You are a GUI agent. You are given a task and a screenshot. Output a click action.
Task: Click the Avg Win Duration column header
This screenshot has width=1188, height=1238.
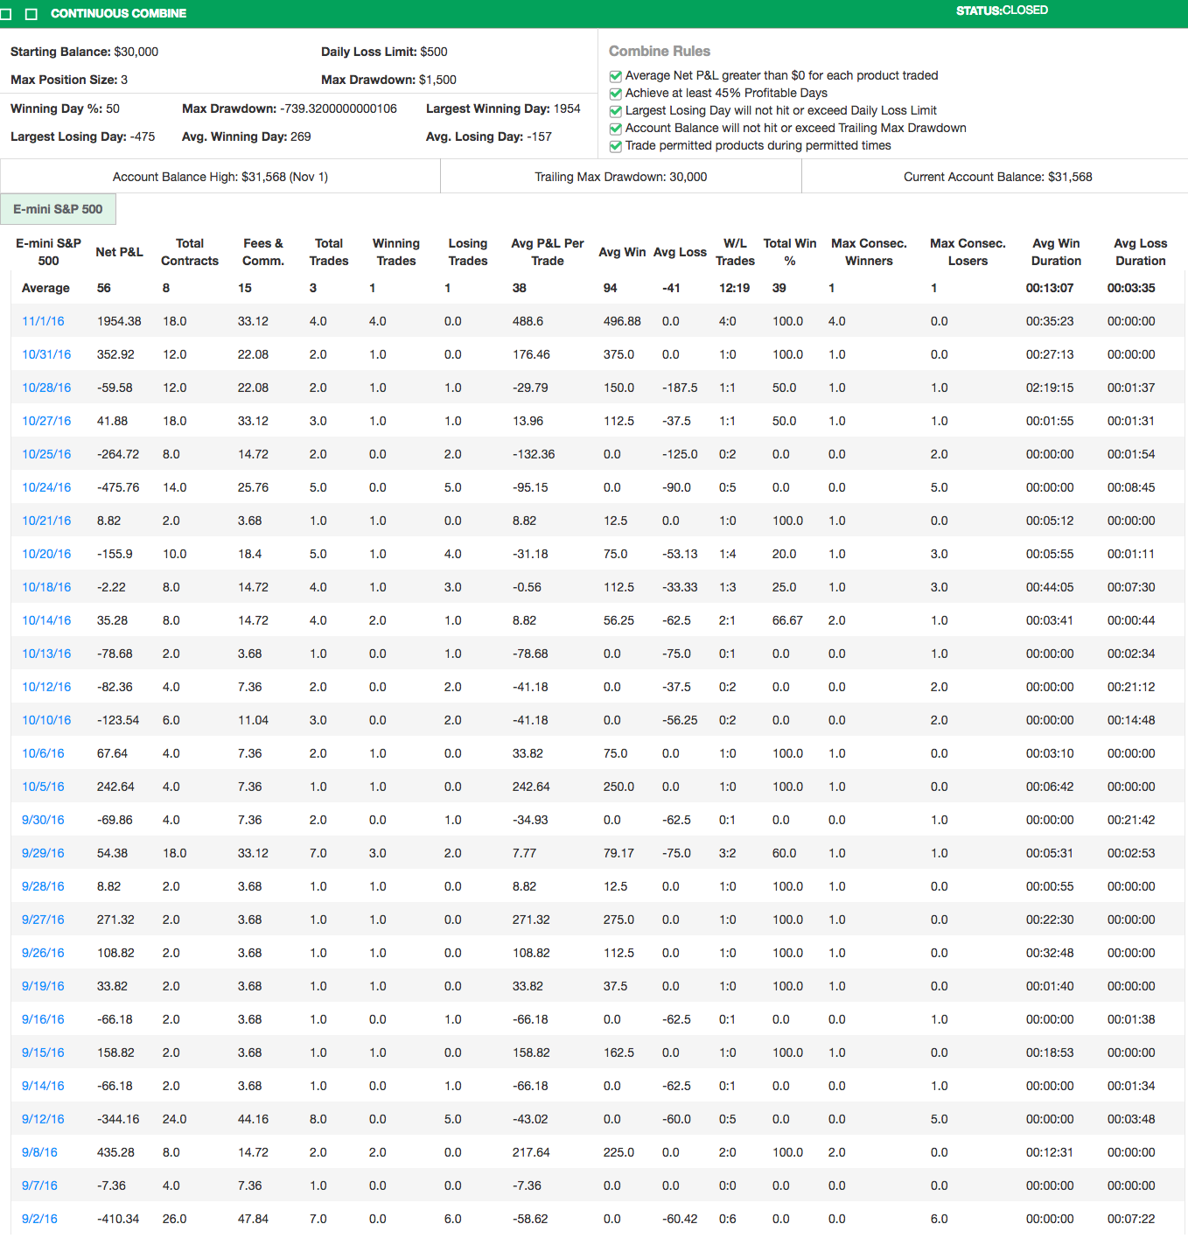pyautogui.click(x=1055, y=252)
